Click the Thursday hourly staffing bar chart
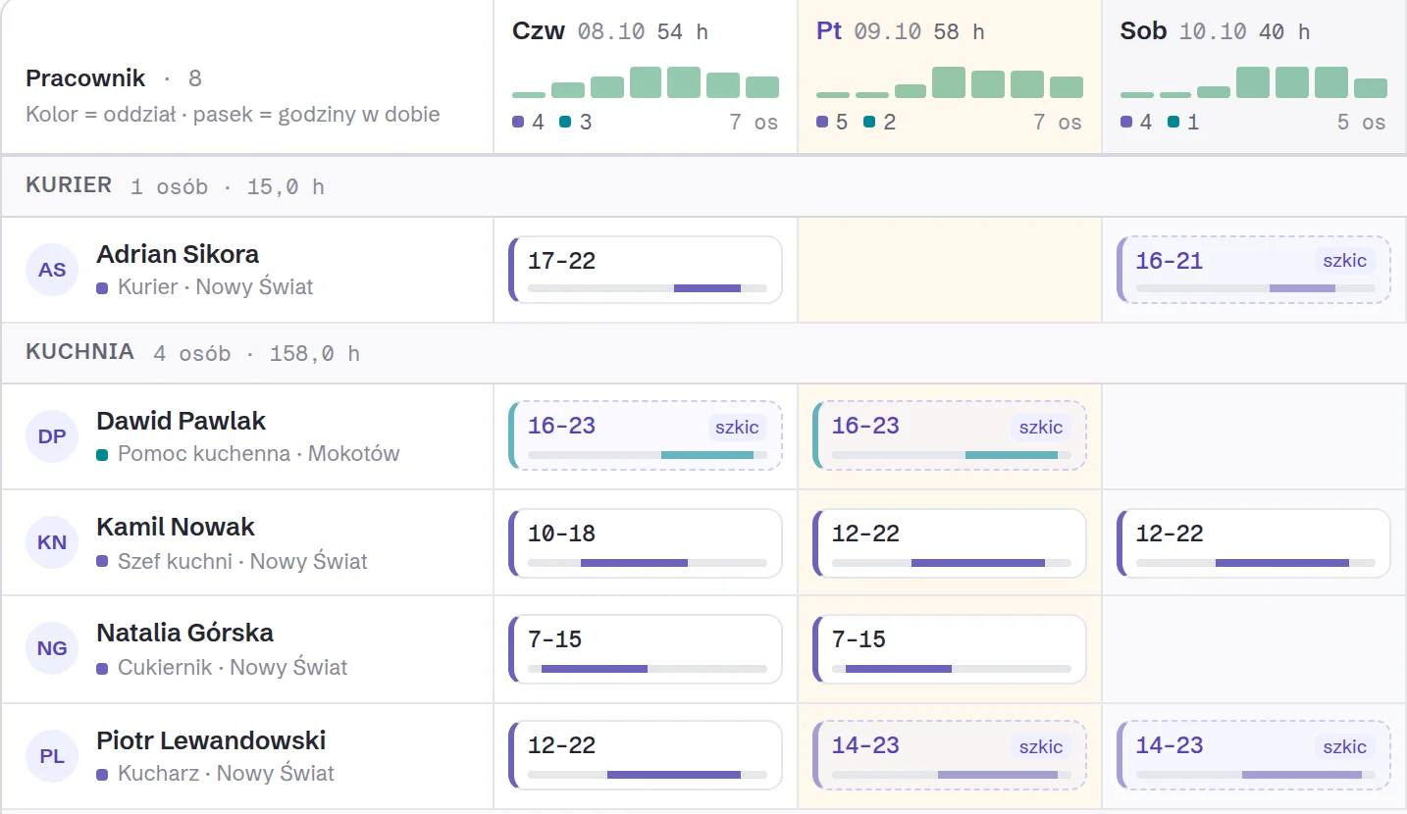Screen dimensions: 1407x814 pyautogui.click(x=646, y=82)
